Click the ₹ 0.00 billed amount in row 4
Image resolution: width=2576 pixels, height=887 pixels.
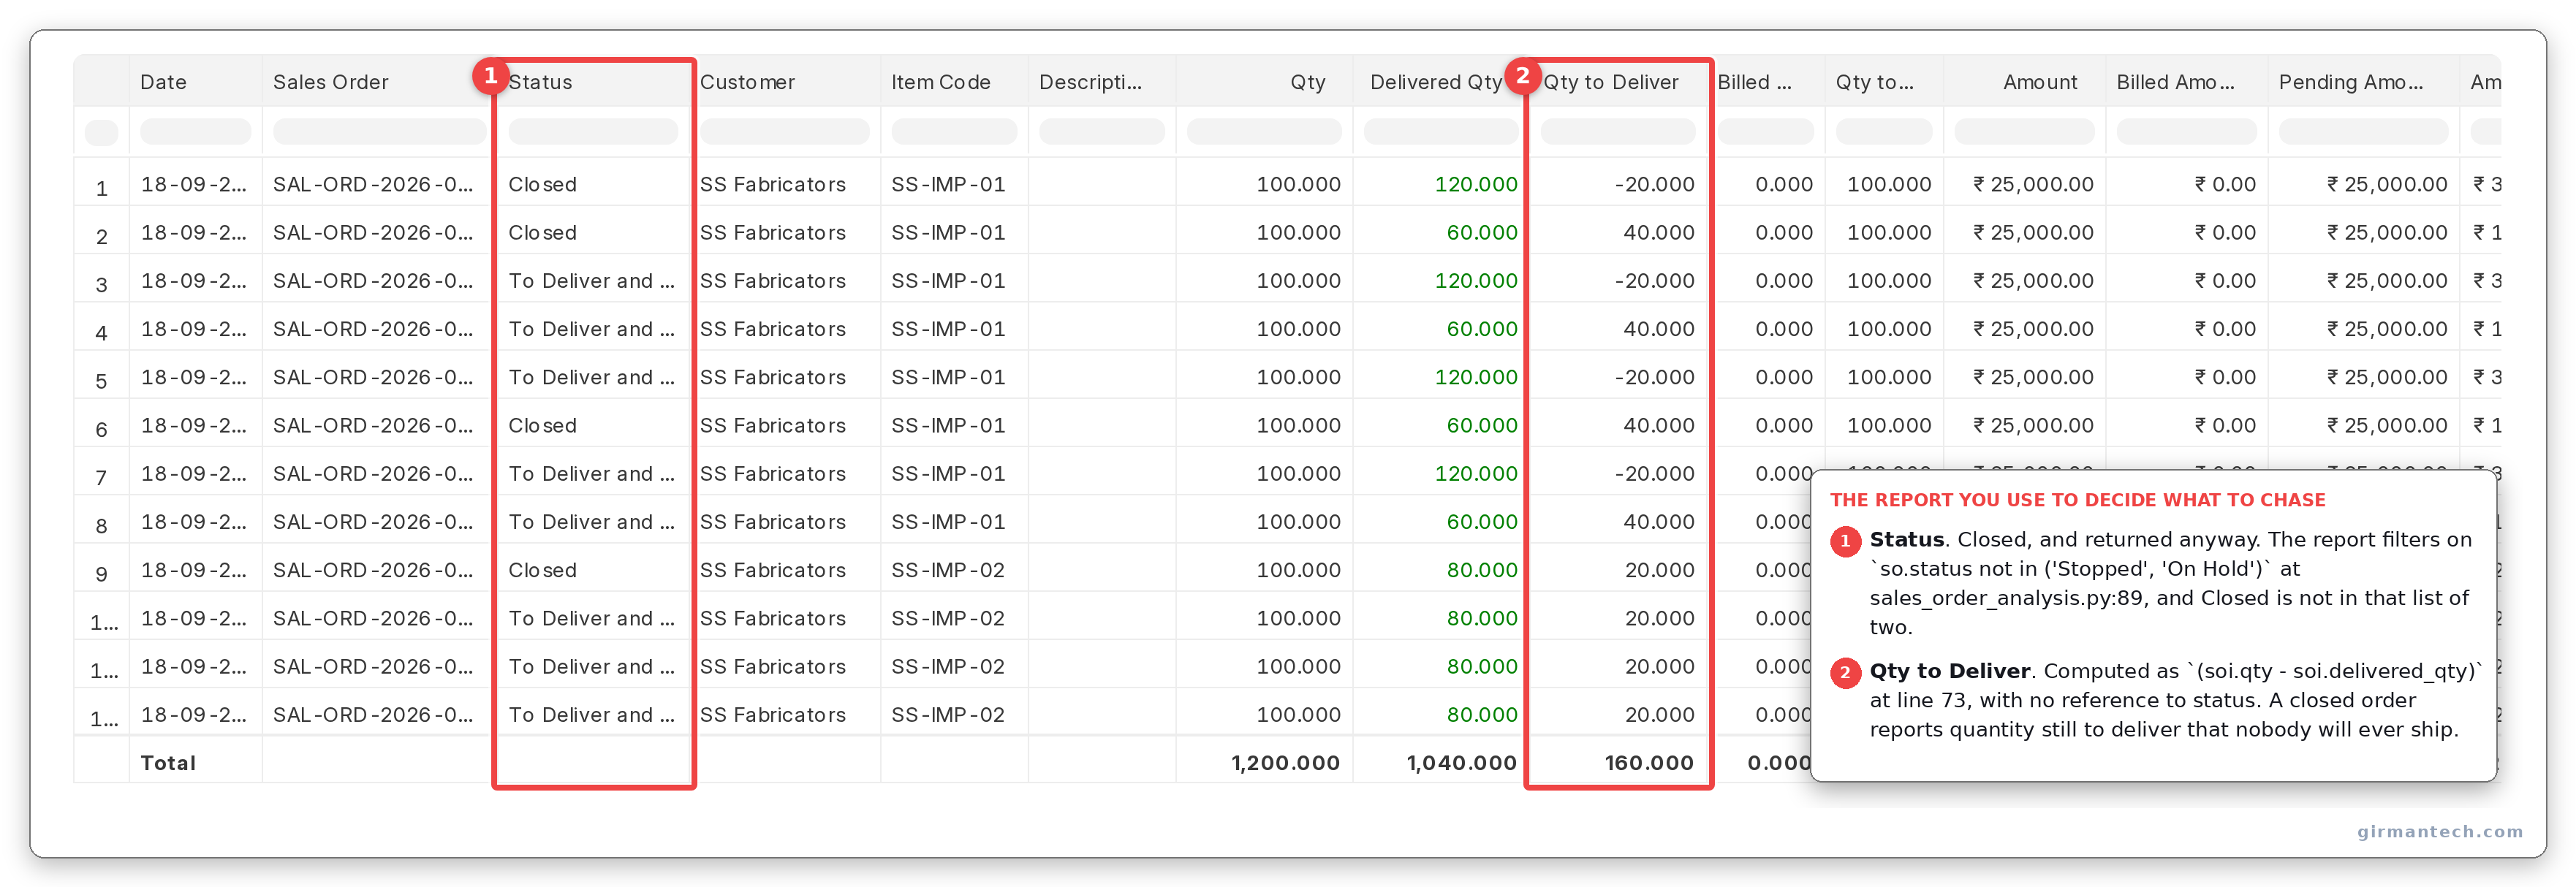point(2224,329)
